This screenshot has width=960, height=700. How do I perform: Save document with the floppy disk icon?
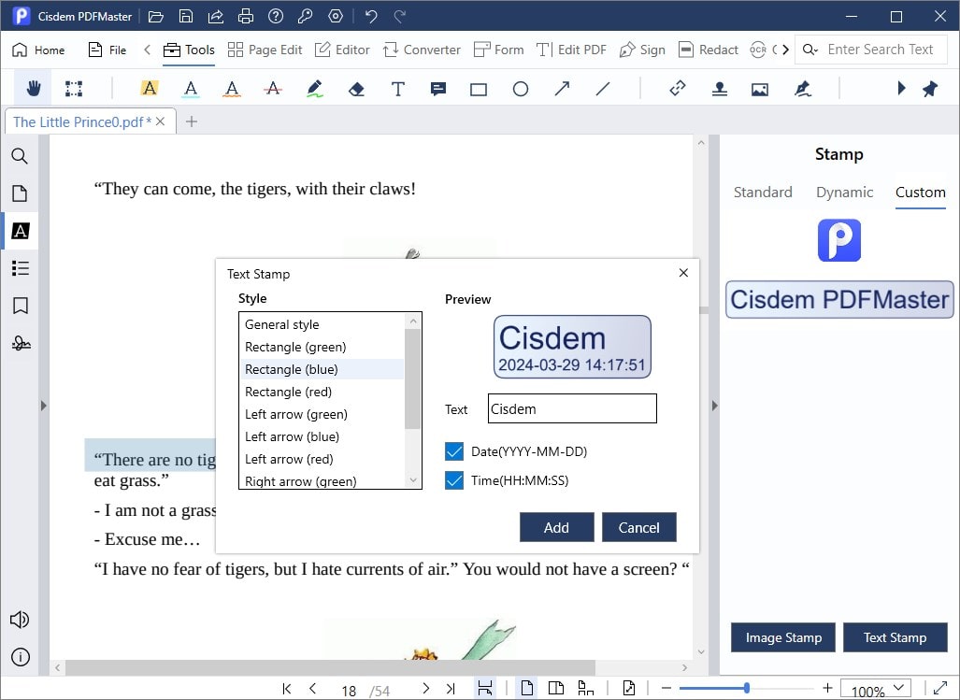tap(186, 17)
